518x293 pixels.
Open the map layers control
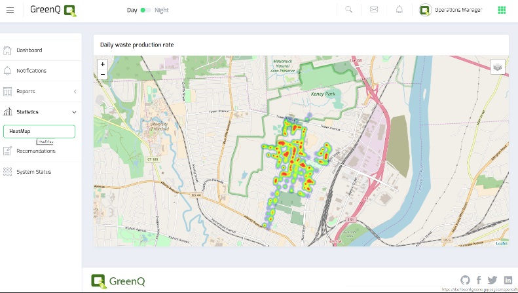point(498,67)
